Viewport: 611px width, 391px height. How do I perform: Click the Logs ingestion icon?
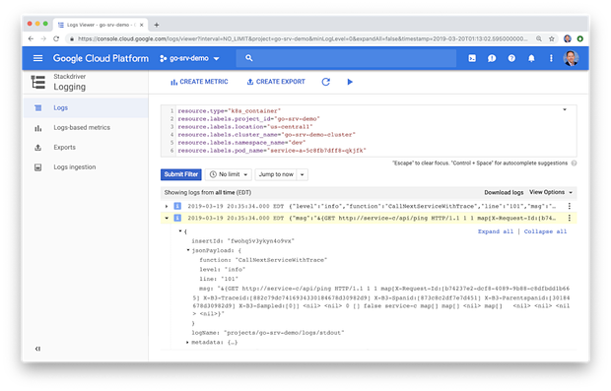click(x=37, y=167)
